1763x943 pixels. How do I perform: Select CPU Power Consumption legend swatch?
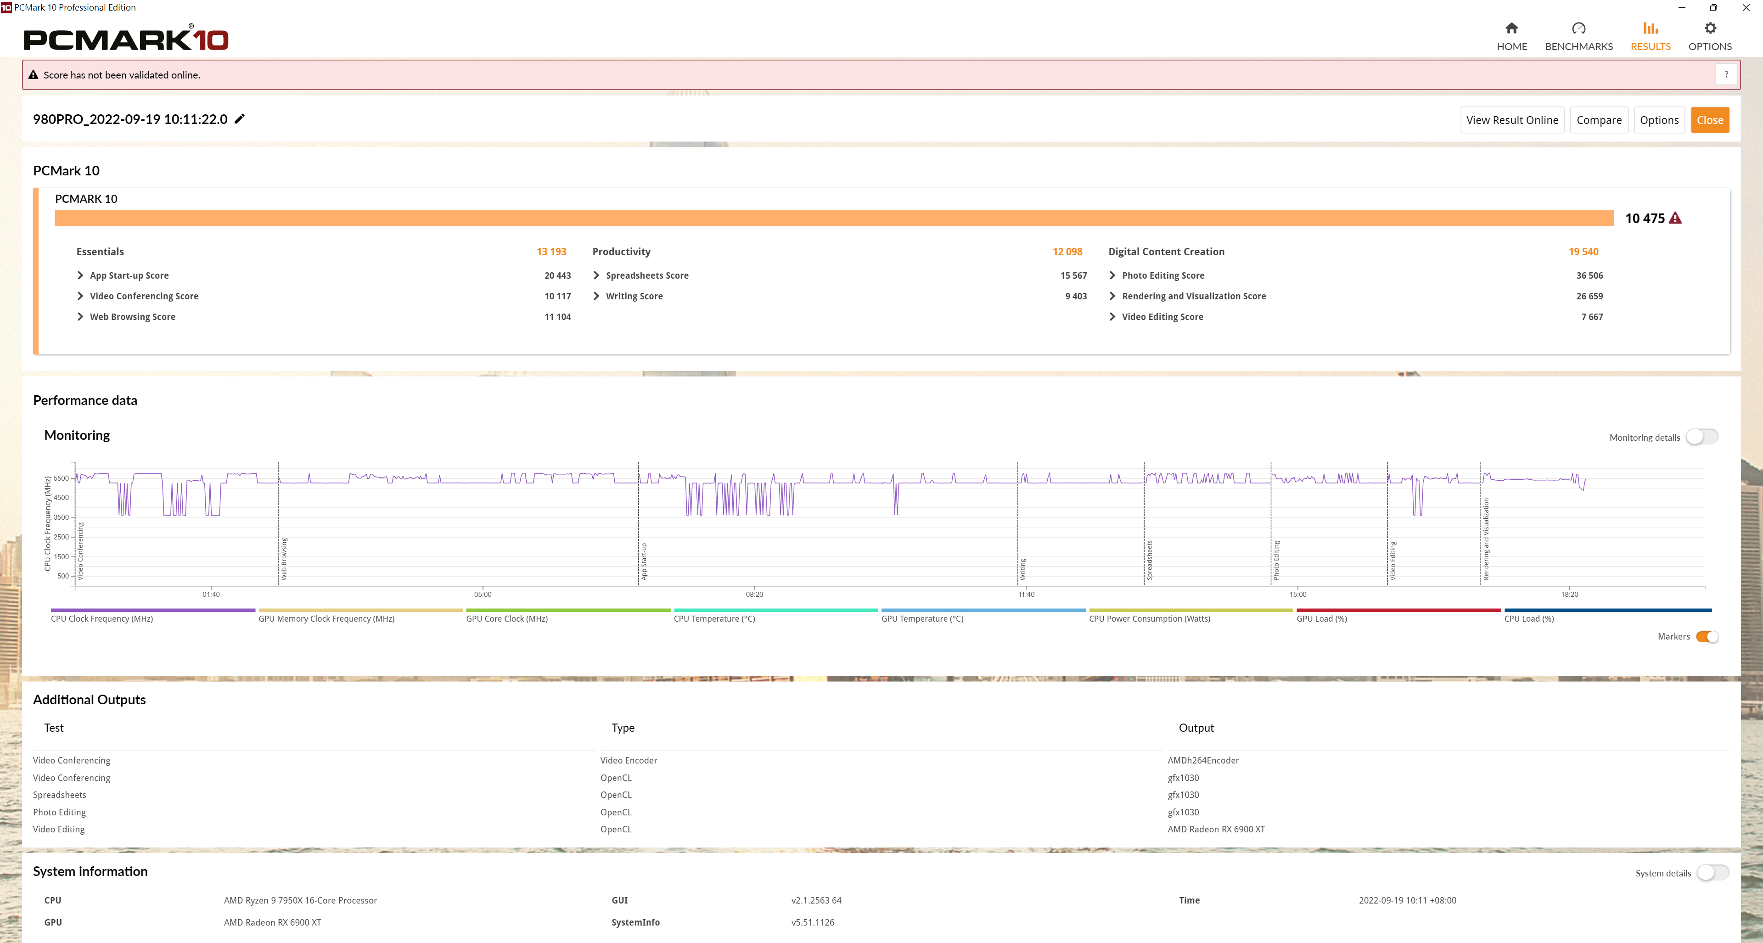(x=1191, y=610)
